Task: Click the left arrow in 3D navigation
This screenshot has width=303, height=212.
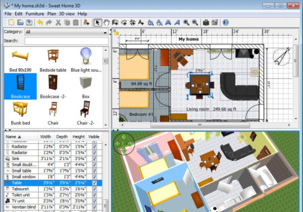Action: point(117,144)
